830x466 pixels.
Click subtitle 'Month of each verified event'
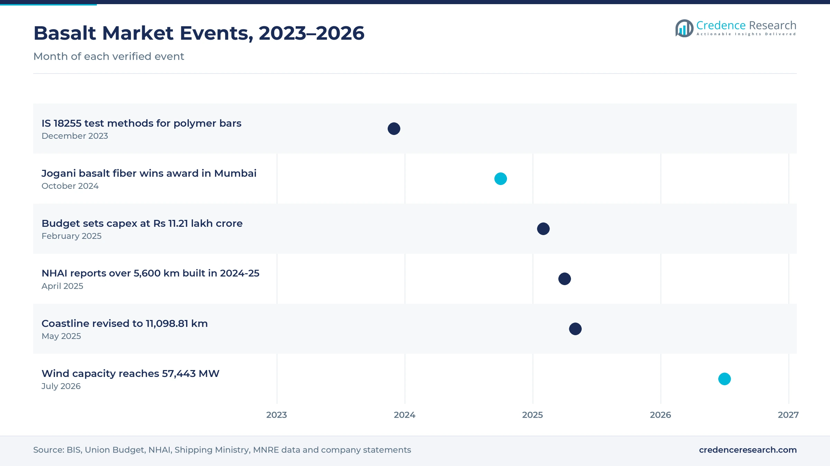109,56
